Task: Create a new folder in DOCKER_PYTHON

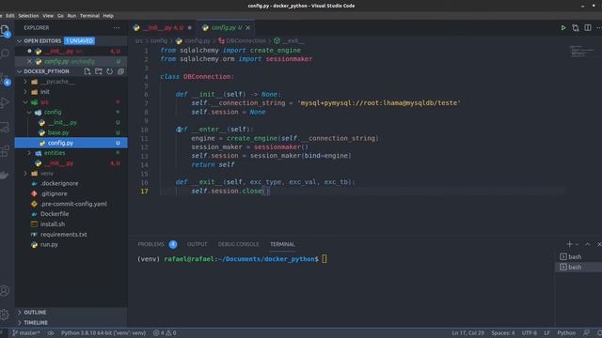Action: pyautogui.click(x=98, y=71)
